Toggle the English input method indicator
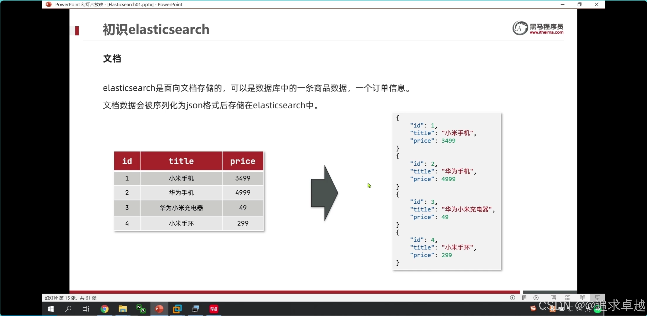The height and width of the screenshot is (316, 647). coord(588,309)
